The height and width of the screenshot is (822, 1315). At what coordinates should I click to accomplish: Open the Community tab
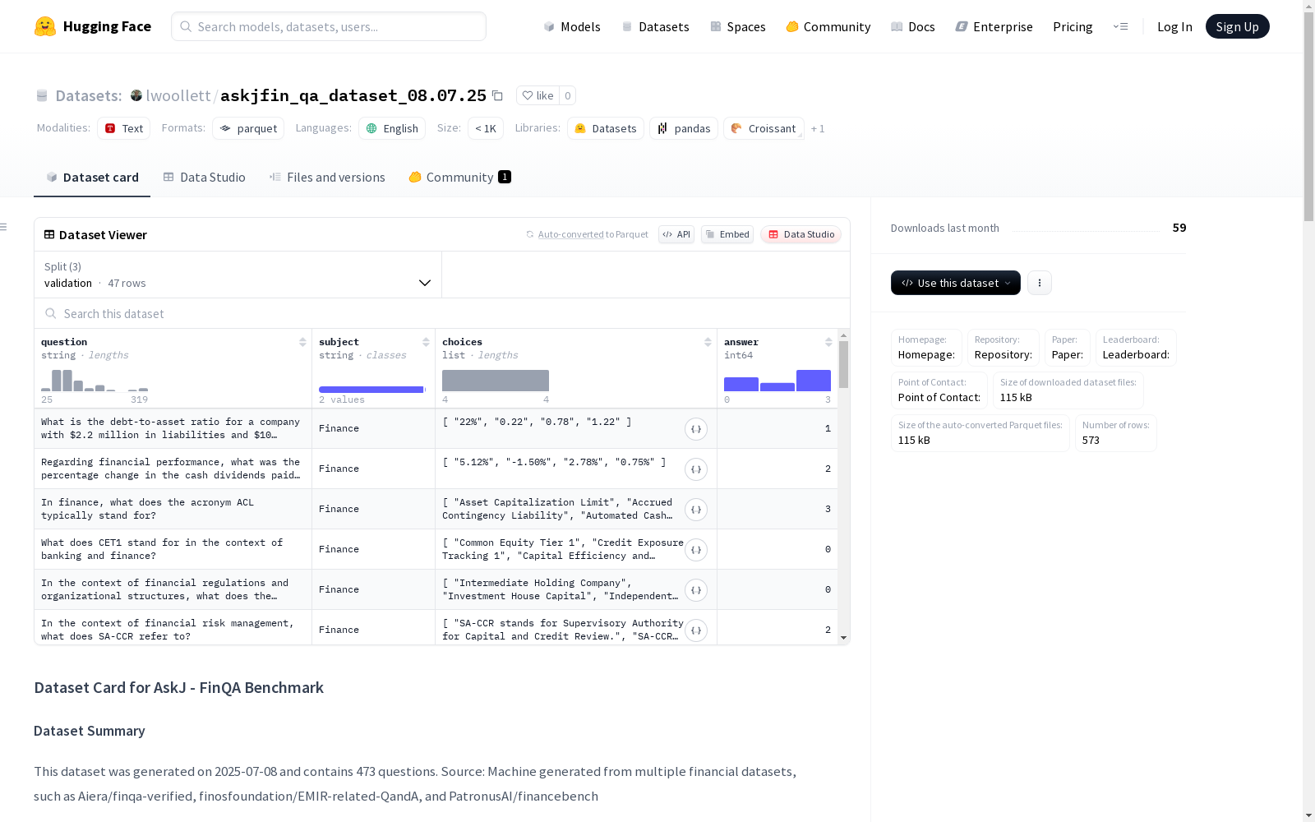[460, 177]
